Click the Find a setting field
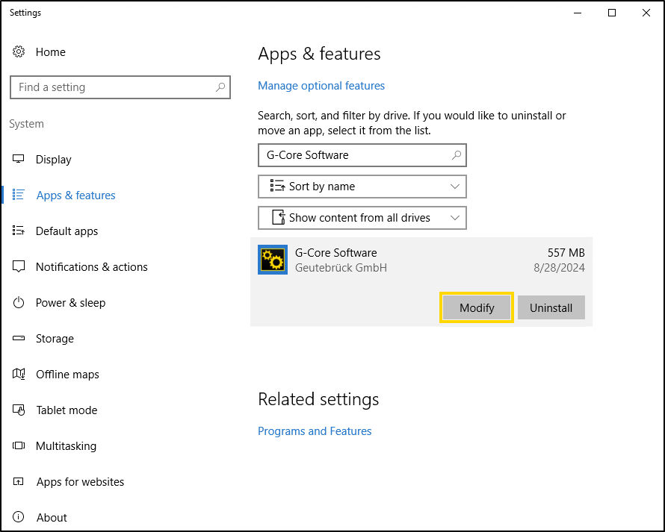Image resolution: width=665 pixels, height=532 pixels. tap(120, 87)
